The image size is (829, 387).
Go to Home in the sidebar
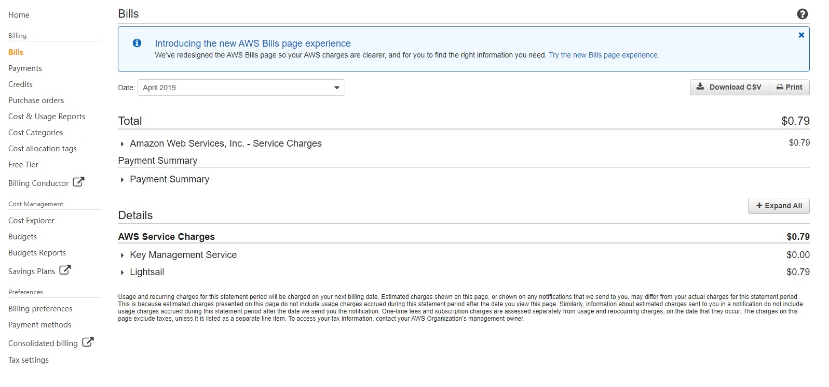[x=19, y=15]
